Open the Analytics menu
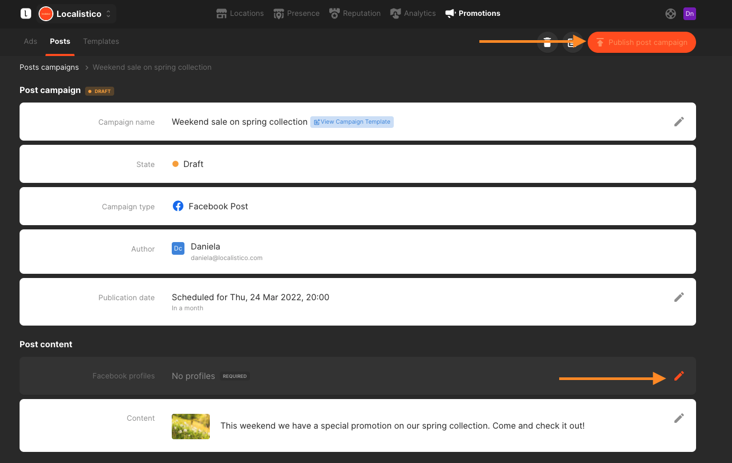Screen dimensions: 732x463 click(413, 13)
